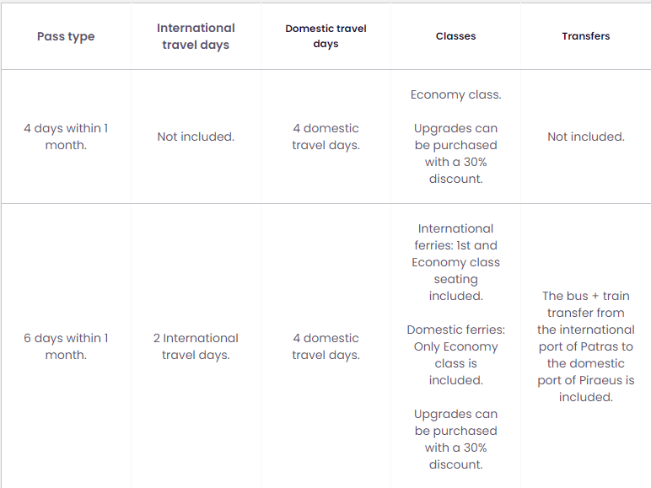This screenshot has width=651, height=488.
Task: Select the '6 days within 1 month' cell
Action: (66, 346)
